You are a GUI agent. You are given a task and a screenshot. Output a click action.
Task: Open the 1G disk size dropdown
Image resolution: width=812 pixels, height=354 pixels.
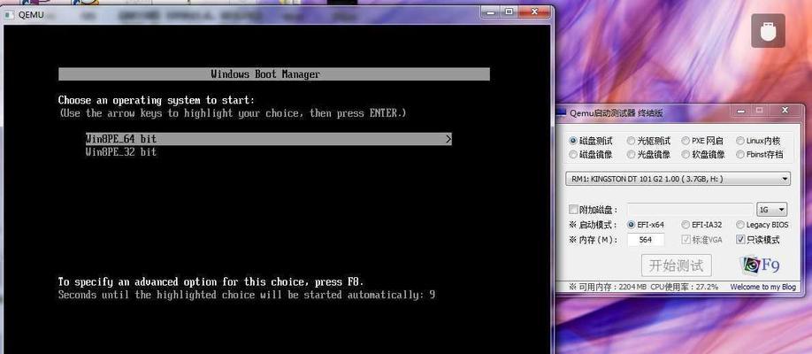pyautogui.click(x=771, y=210)
